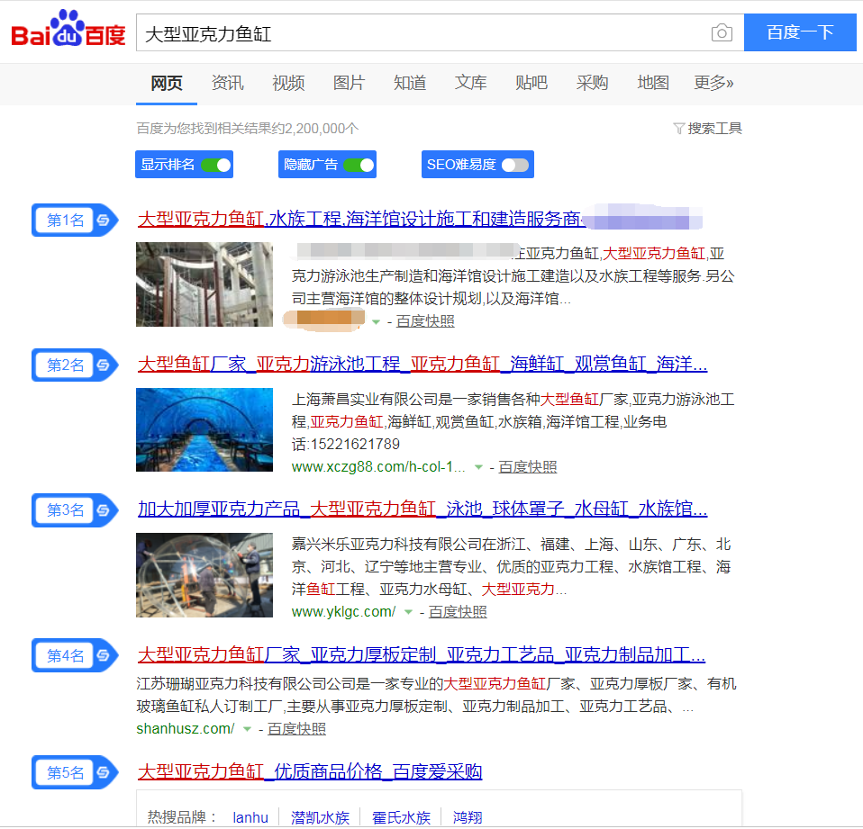This screenshot has height=829, width=863.
Task: Open 百度快照 for shanhusz.com result
Action: tap(296, 729)
